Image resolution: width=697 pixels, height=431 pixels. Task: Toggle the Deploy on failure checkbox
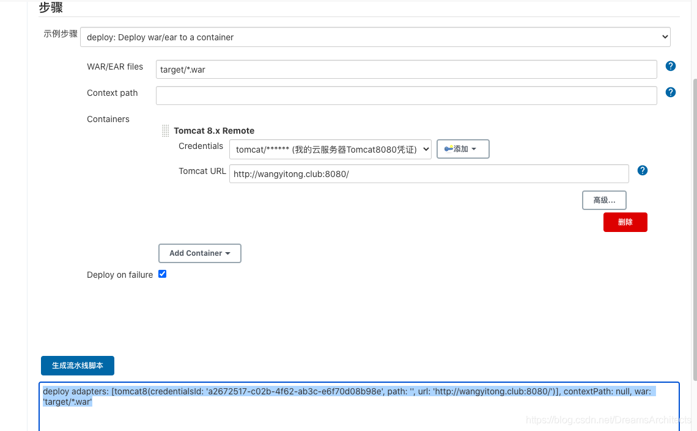[x=163, y=274]
